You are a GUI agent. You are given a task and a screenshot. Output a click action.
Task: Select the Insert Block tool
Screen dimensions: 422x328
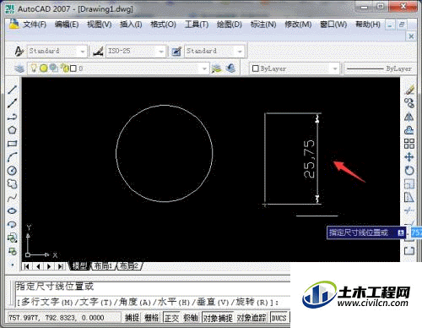[12, 238]
